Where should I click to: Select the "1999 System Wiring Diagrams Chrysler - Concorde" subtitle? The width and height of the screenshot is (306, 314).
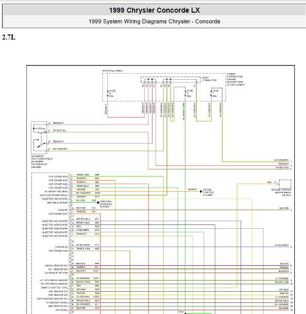(154, 21)
